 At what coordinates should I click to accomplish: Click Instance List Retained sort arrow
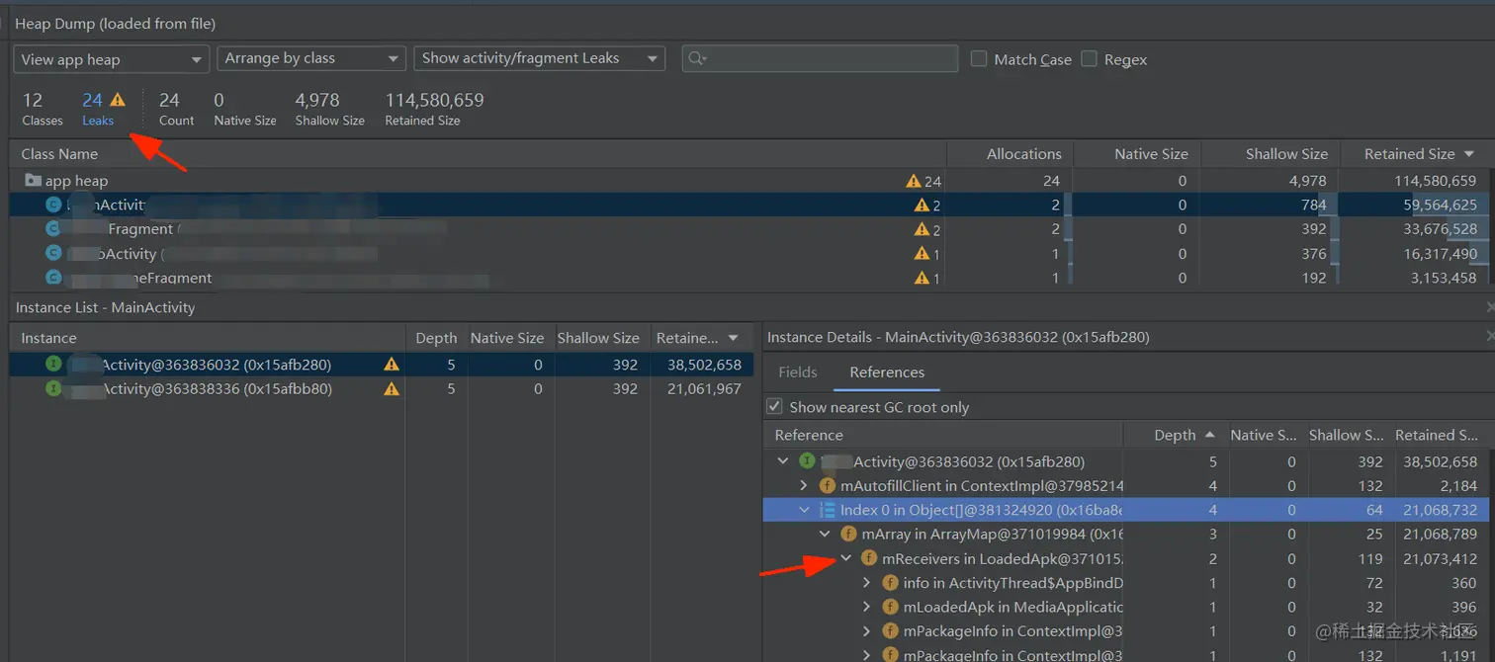pos(733,338)
